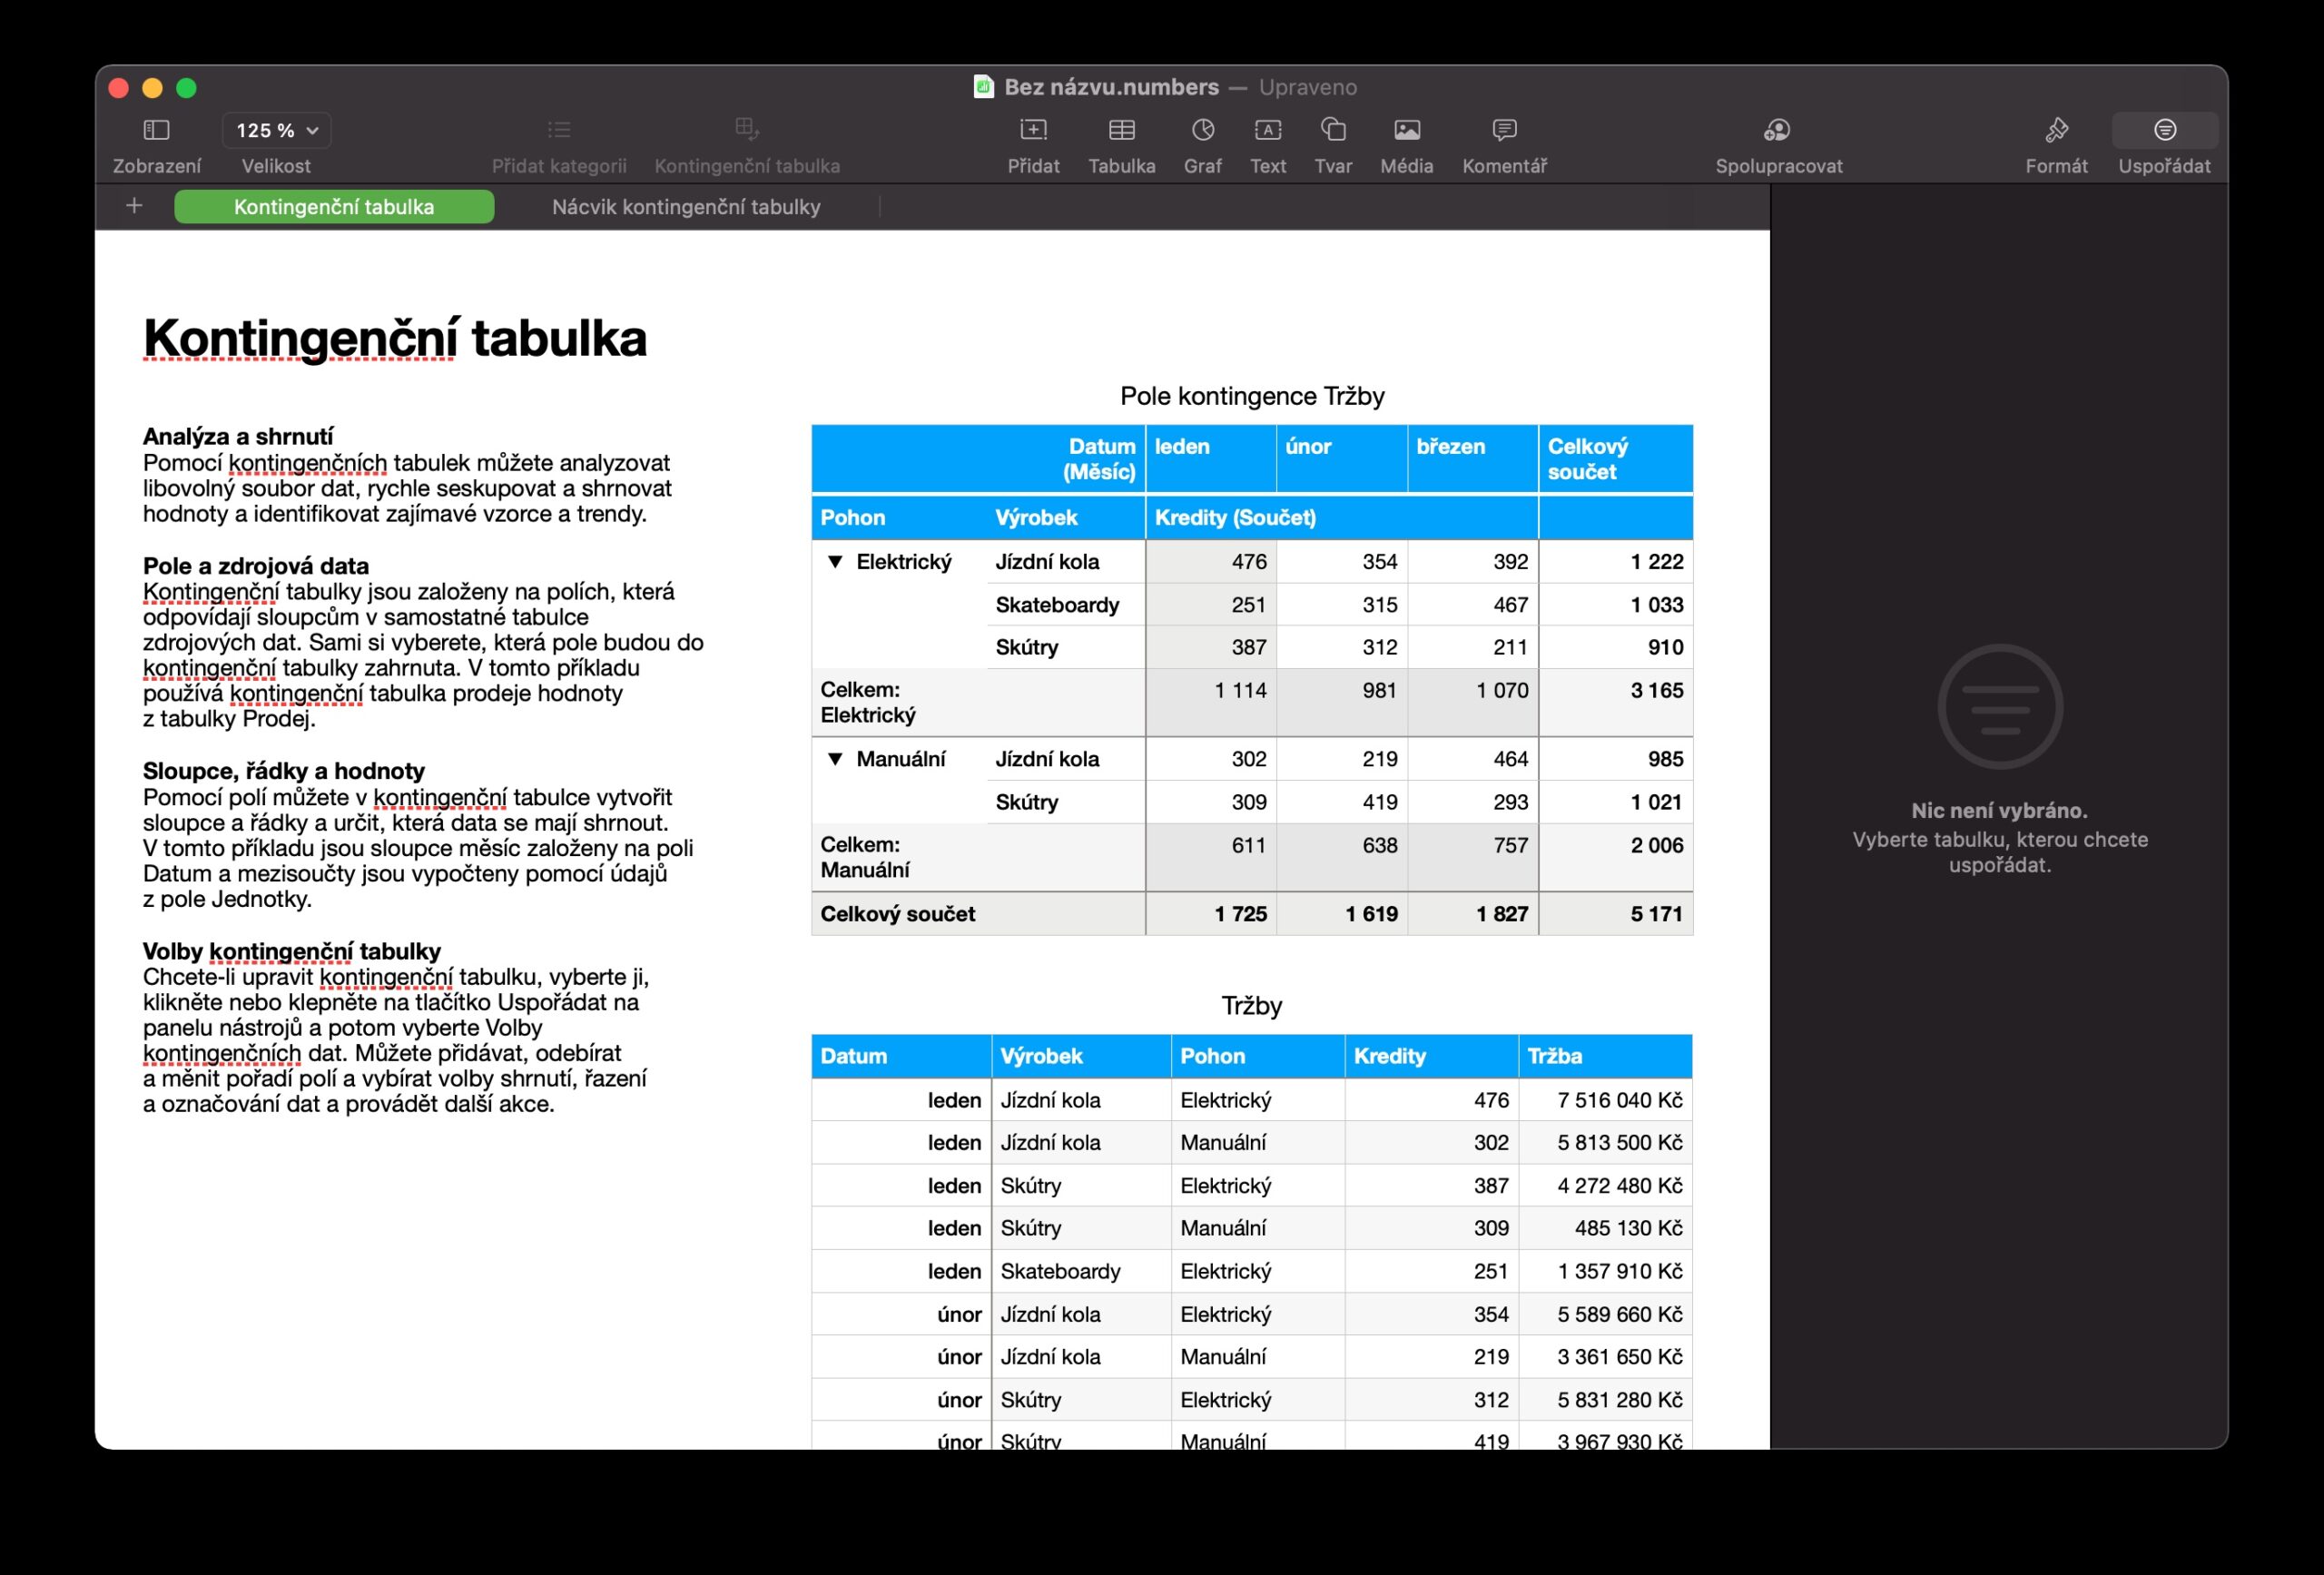The image size is (2324, 1575).
Task: Add a text box with Text icon
Action: (1267, 130)
